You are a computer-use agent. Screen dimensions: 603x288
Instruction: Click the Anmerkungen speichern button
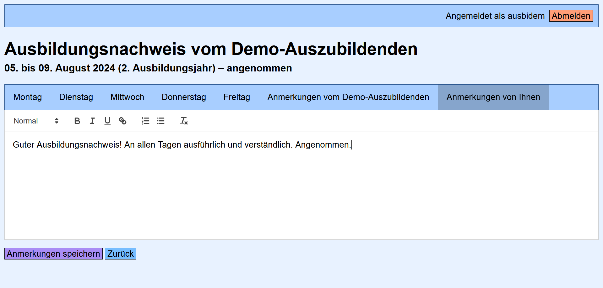pos(53,254)
